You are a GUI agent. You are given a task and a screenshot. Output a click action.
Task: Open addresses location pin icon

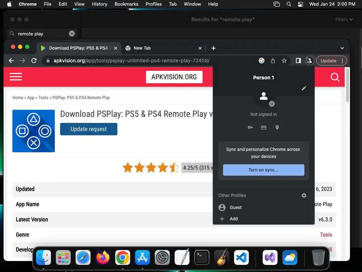277,127
